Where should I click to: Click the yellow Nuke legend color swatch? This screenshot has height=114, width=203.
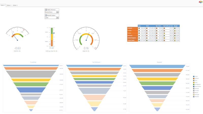point(194,83)
